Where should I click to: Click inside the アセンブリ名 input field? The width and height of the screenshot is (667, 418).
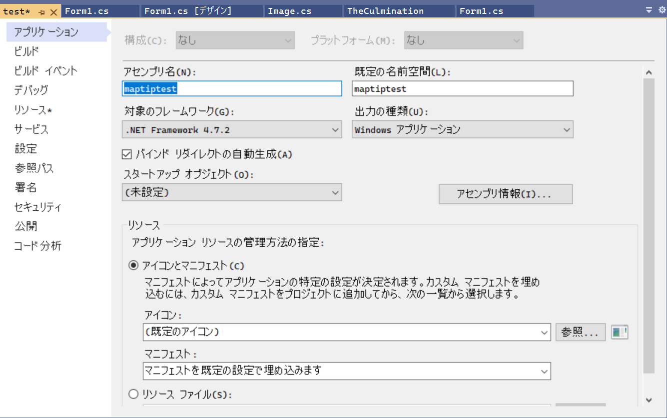pos(231,88)
